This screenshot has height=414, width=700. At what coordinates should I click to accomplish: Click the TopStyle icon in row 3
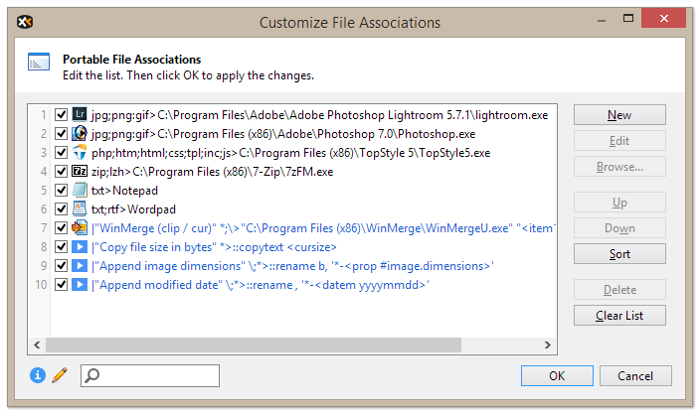[81, 153]
